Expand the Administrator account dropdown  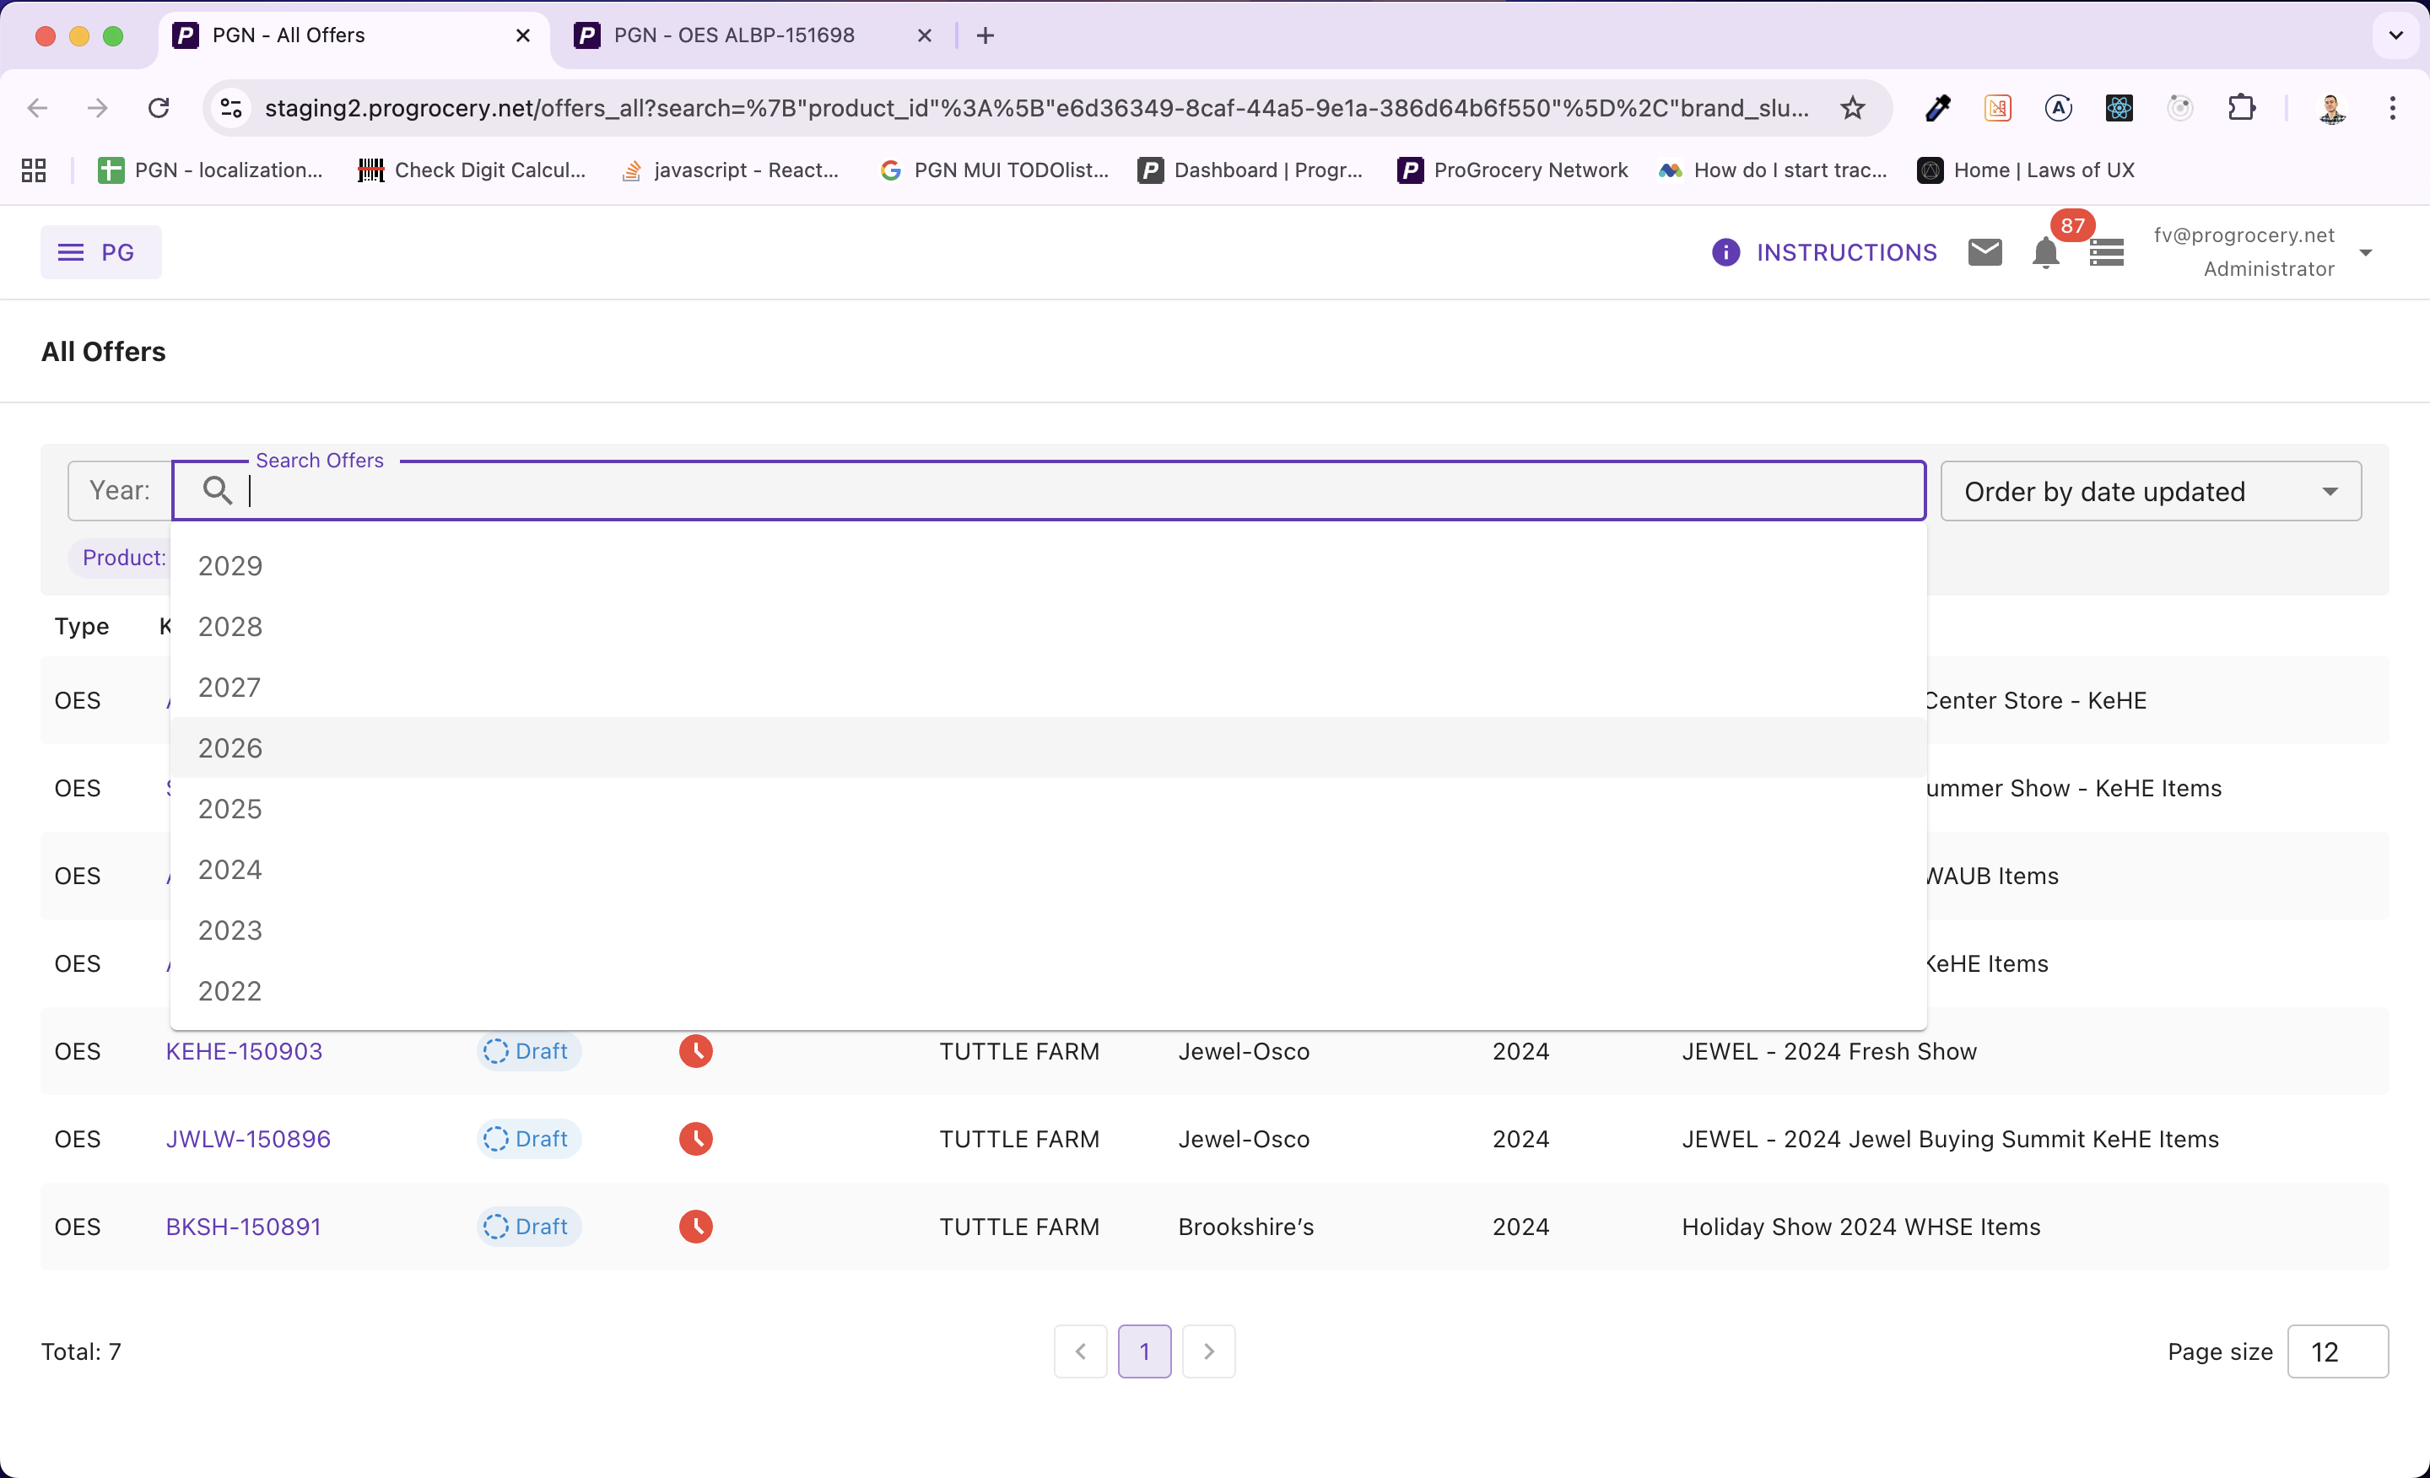2366,252
